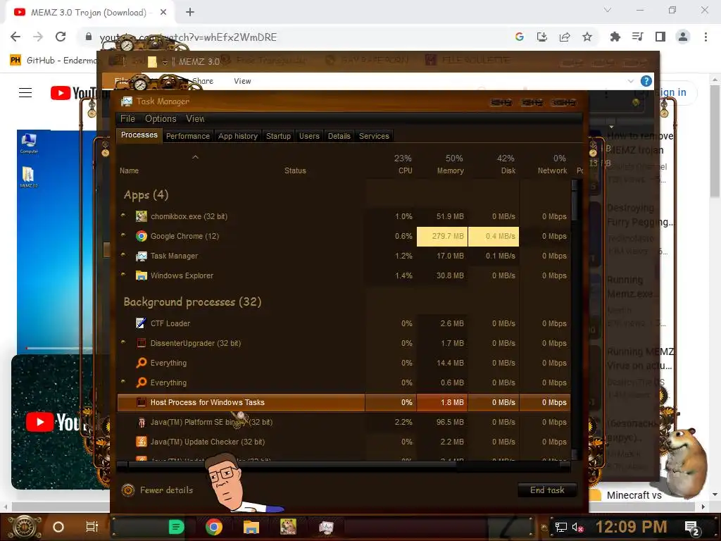Image resolution: width=721 pixels, height=541 pixels.
Task: Bookmark this page with the star icon
Action: pos(587,37)
